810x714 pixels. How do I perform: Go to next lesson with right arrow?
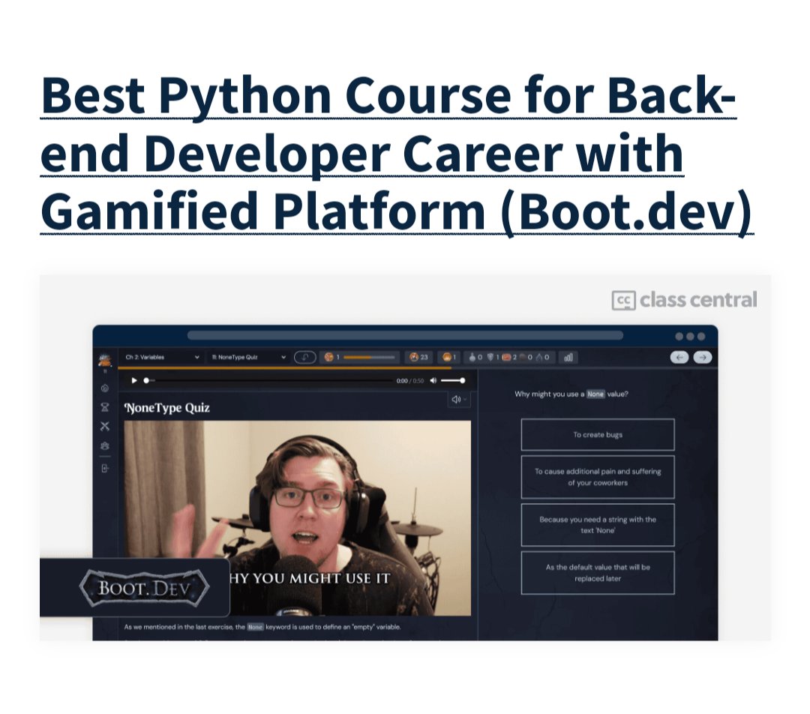(703, 357)
